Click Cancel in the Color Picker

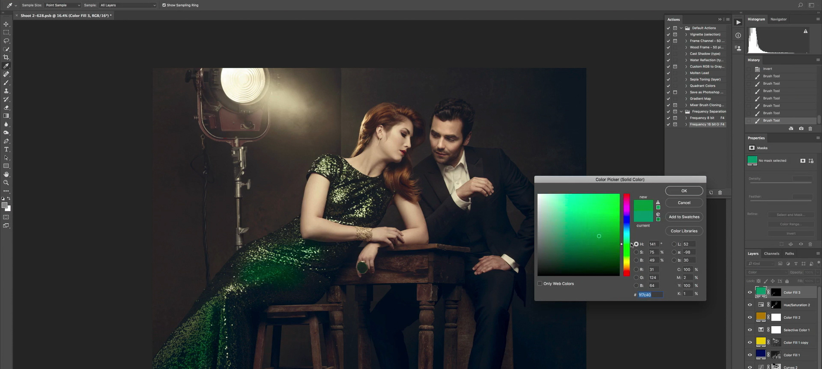pyautogui.click(x=684, y=203)
